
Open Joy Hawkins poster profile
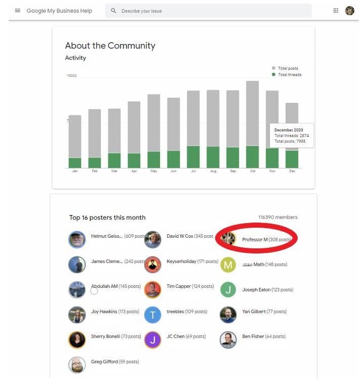[104, 312]
